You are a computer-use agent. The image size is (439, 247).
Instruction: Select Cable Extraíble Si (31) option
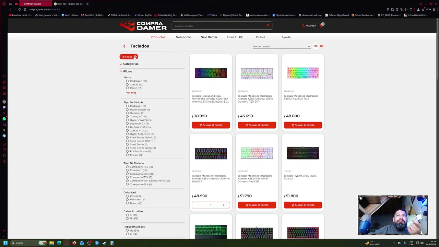132,215
